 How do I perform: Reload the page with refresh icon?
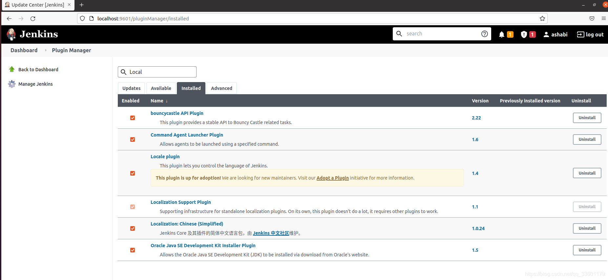pos(33,19)
